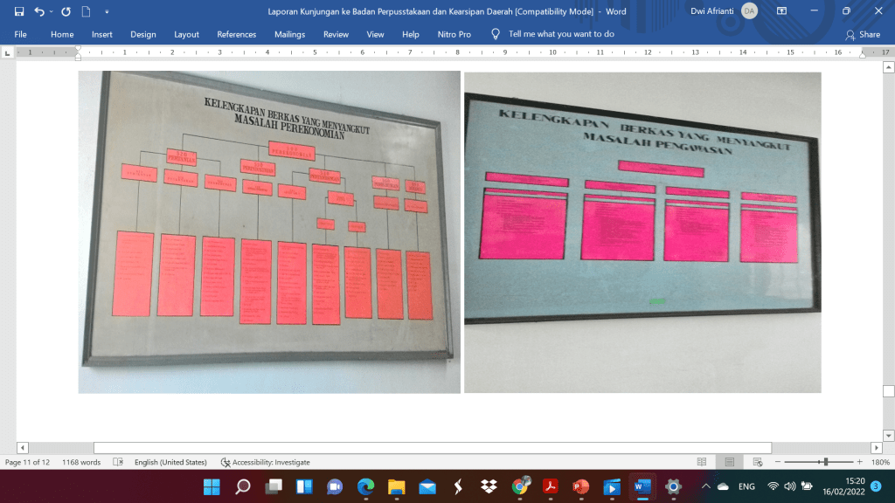Viewport: 895px width, 503px height.
Task: Click the Undo arrow icon
Action: 39,11
